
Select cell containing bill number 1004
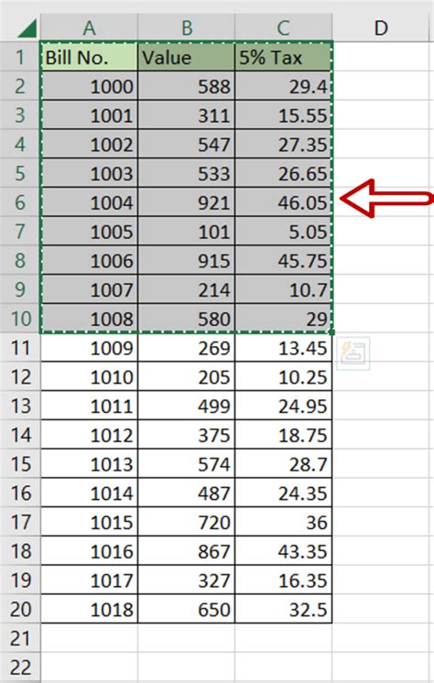[89, 202]
